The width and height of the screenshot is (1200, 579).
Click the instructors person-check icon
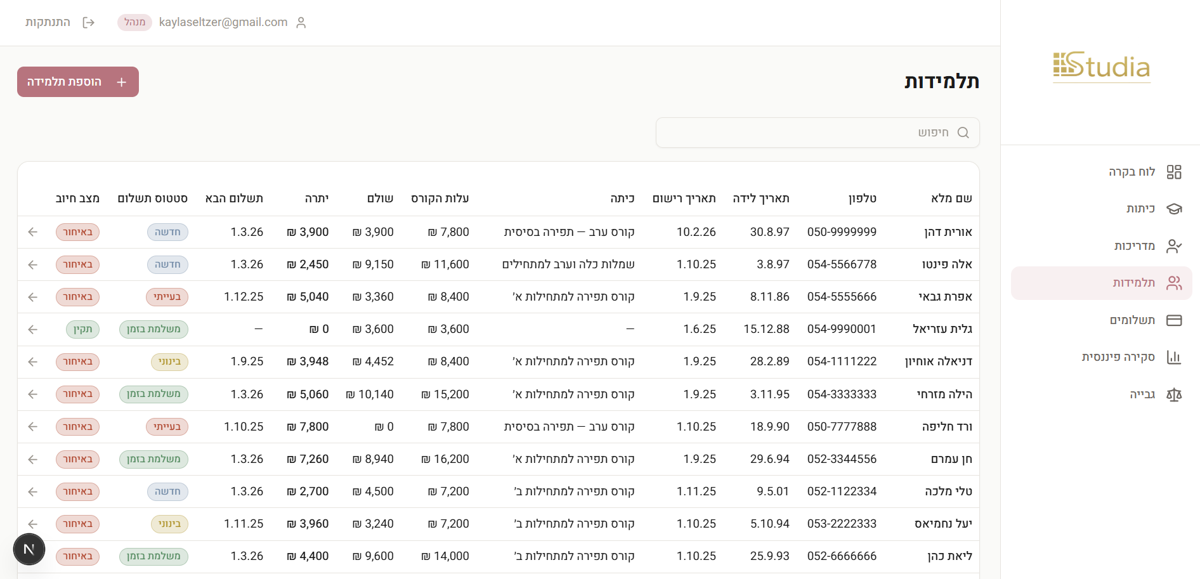pyautogui.click(x=1174, y=246)
